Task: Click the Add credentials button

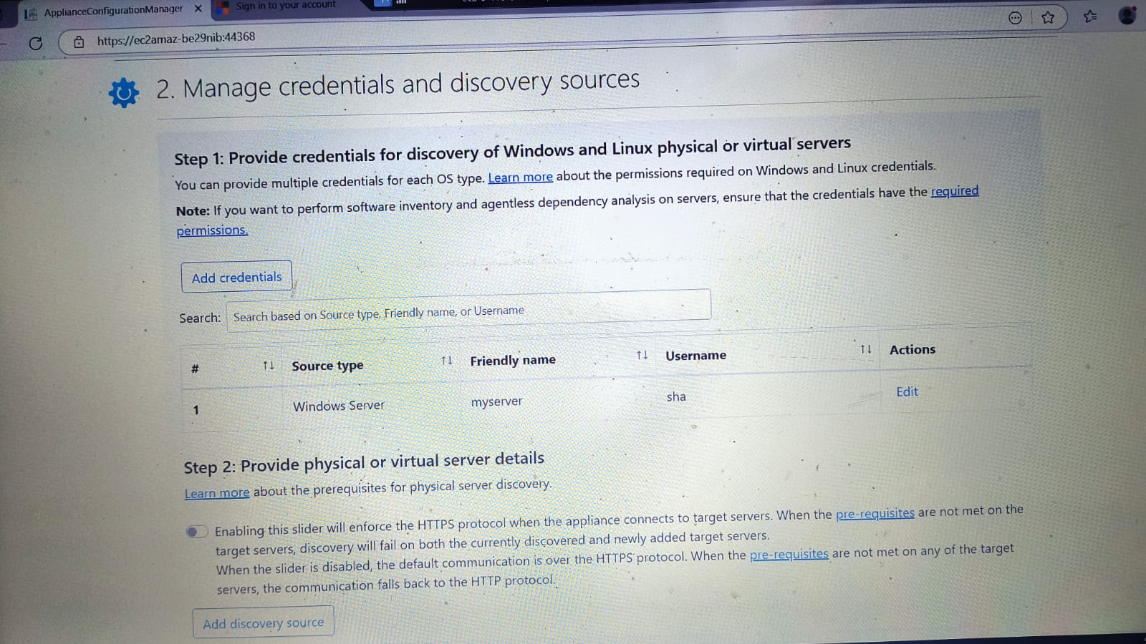Action: click(236, 277)
